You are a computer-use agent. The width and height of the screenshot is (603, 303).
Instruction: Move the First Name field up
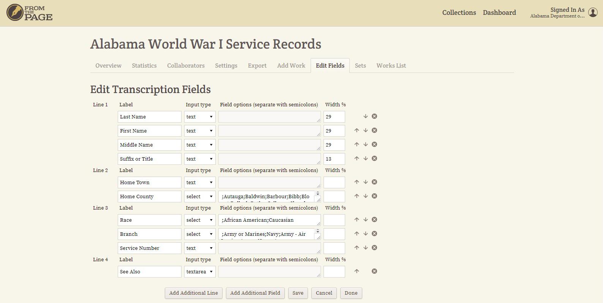tap(357, 131)
